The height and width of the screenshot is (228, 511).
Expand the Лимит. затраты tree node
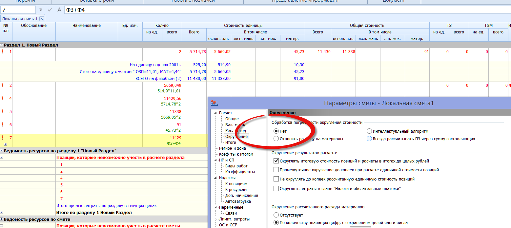(x=215, y=219)
